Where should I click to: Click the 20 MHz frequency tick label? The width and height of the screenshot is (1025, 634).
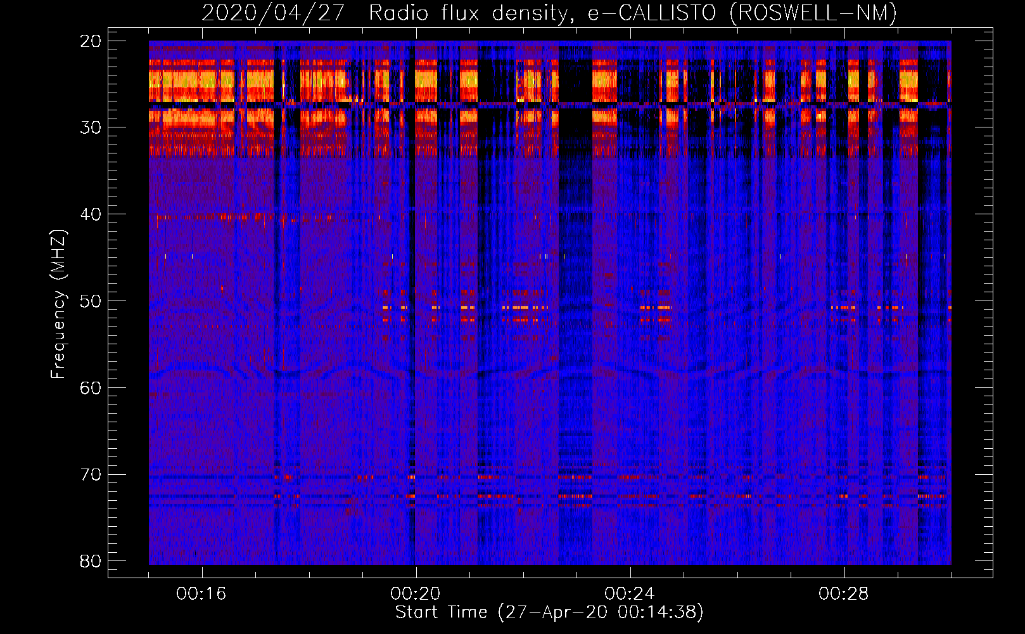[91, 41]
